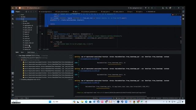Click the tests breadcrumb in status bar
Image resolution: width=196 pixels, height=110 pixels.
(x=22, y=98)
